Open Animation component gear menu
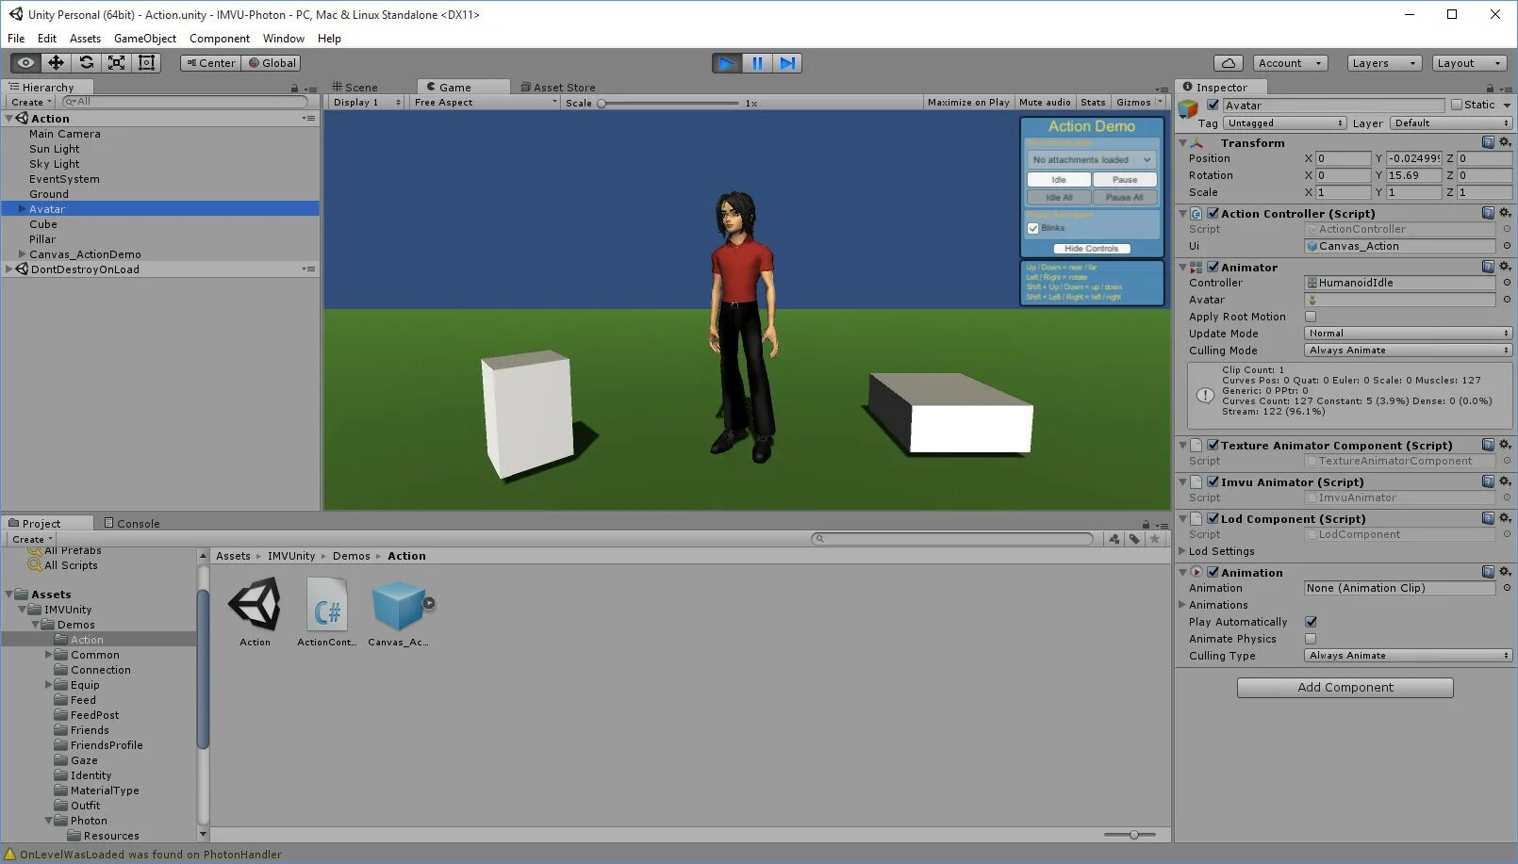The image size is (1518, 864). 1505,572
